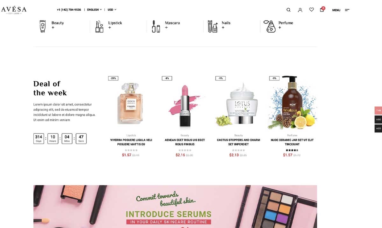
Task: Expand the plus under Perfume category
Action: 280,28
